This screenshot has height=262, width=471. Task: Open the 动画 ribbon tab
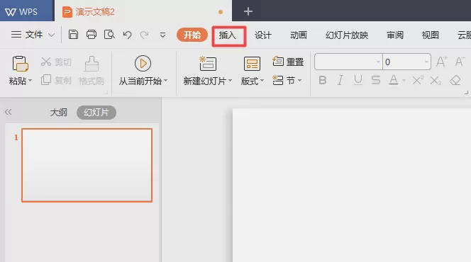299,35
